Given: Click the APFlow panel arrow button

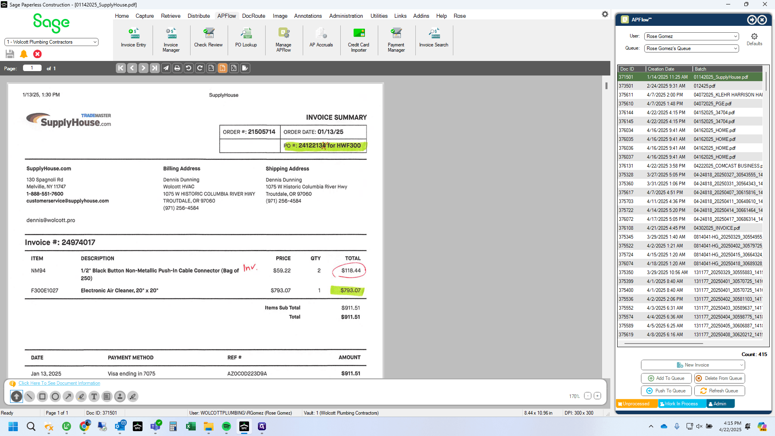Looking at the screenshot, I should point(752,20).
